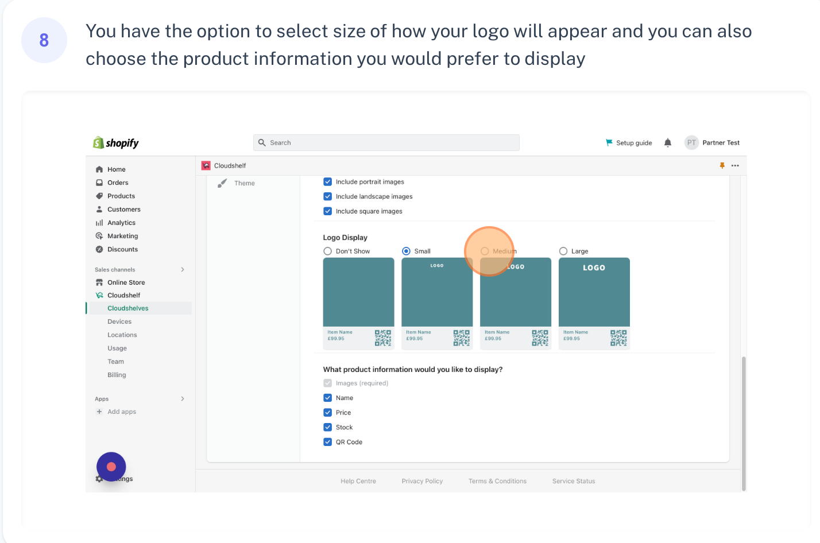The image size is (820, 543).
Task: Uncheck the Stock product info checkbox
Action: pos(328,427)
